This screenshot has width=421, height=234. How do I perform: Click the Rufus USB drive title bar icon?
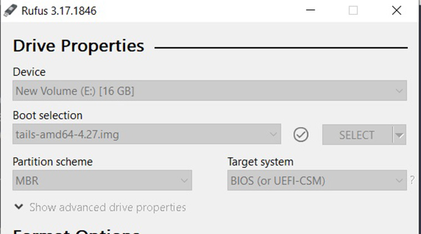point(9,10)
